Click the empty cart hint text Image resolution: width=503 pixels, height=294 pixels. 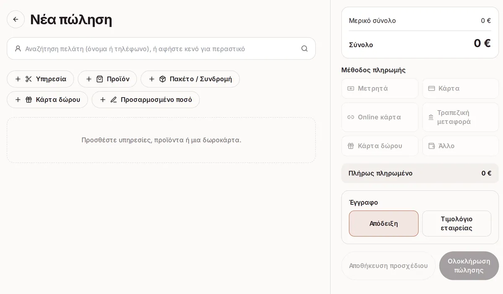(161, 140)
